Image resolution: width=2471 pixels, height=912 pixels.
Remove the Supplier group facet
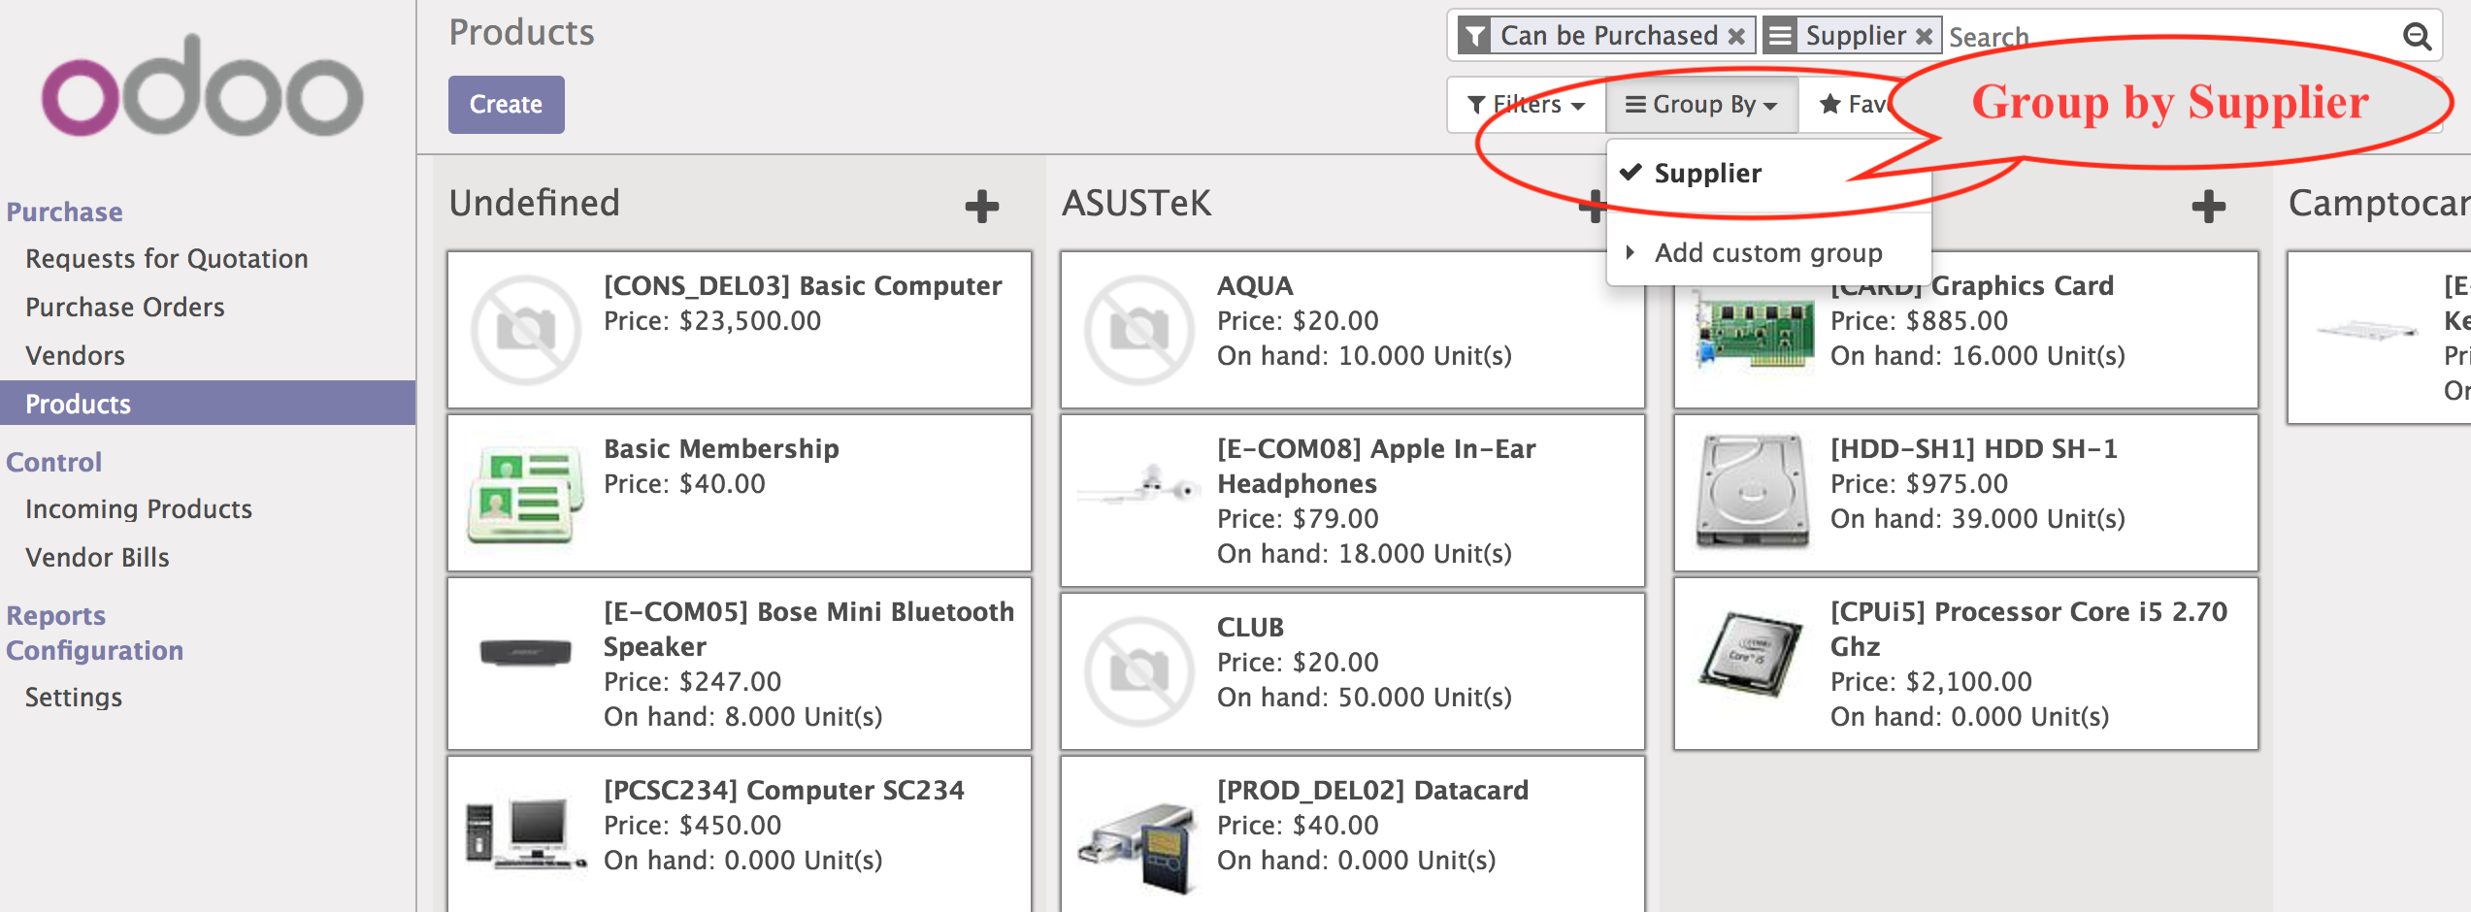(x=1924, y=37)
